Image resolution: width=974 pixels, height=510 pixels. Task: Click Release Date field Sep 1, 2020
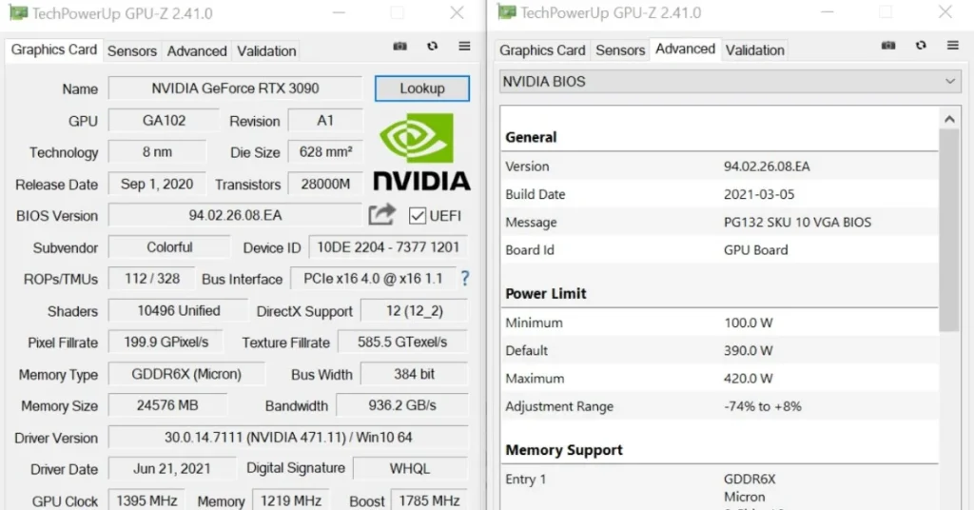(x=157, y=185)
